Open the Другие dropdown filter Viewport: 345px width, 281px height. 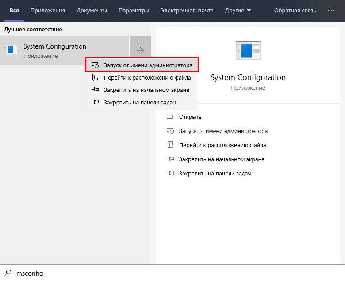(238, 10)
